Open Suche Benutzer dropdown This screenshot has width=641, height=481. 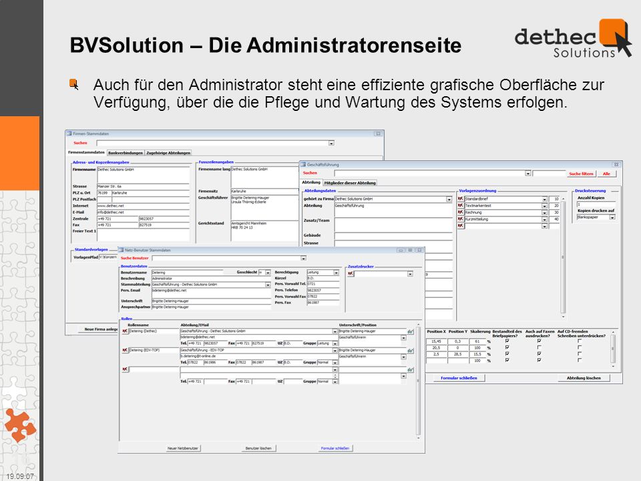point(303,259)
